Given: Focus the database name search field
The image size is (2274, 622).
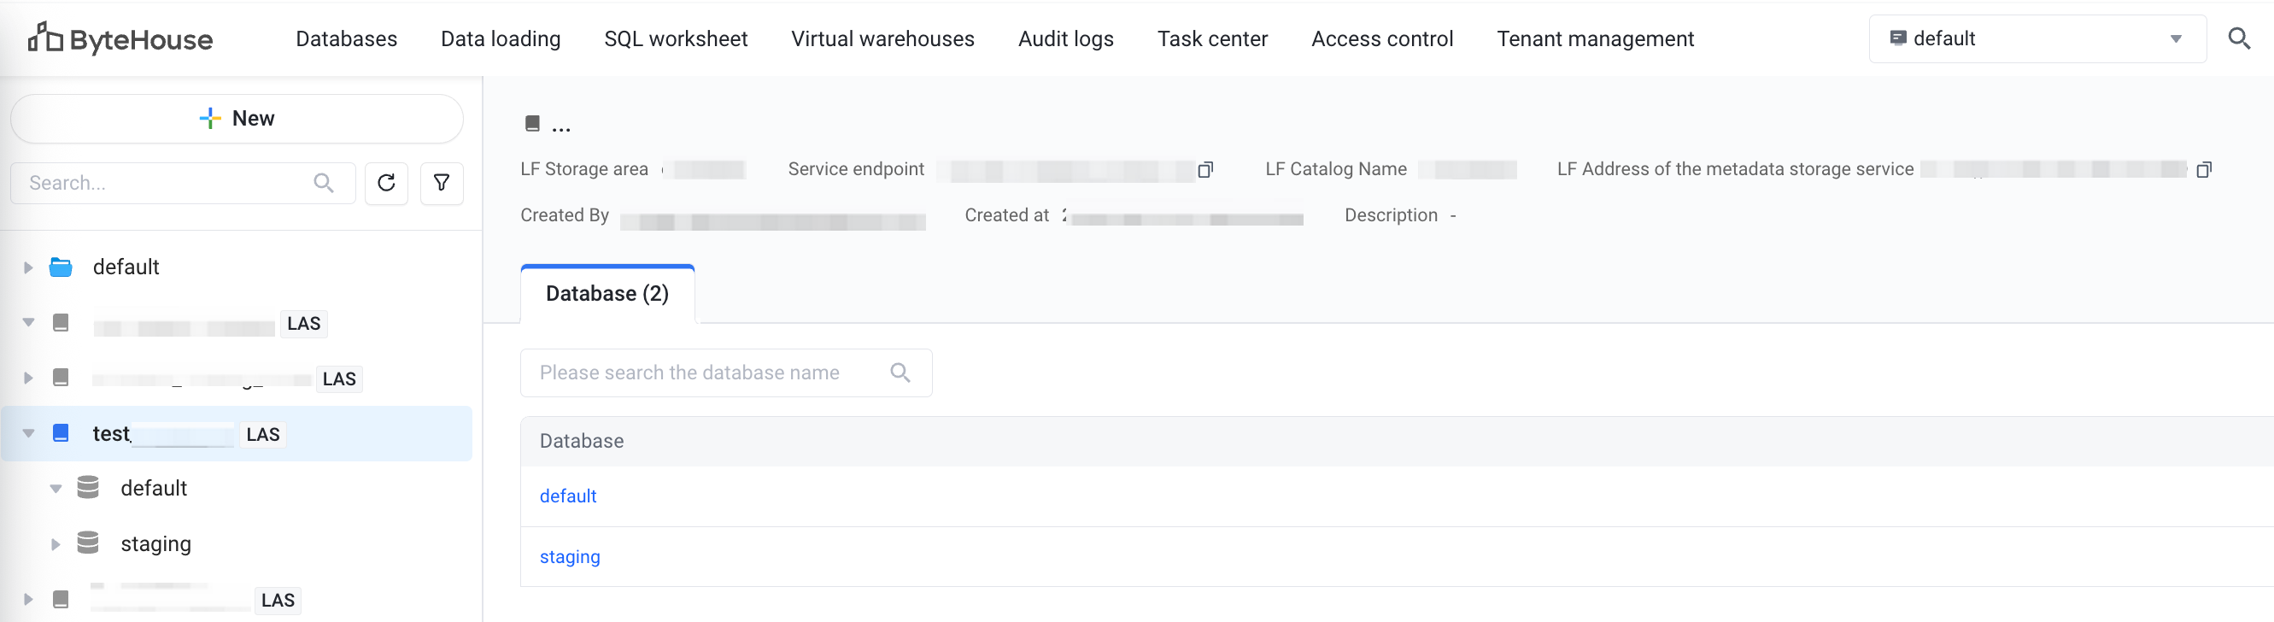Looking at the screenshot, I should [706, 373].
